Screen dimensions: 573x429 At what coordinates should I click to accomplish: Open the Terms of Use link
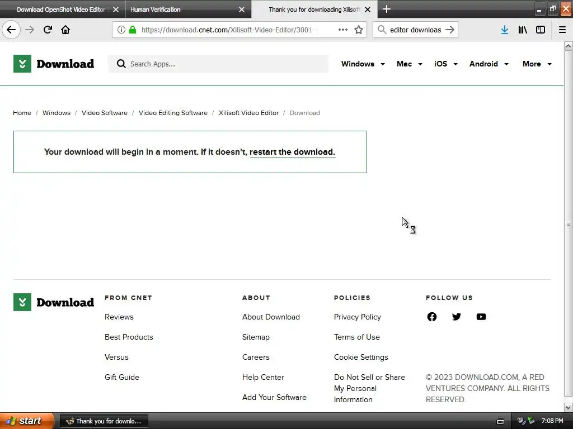[x=356, y=337]
